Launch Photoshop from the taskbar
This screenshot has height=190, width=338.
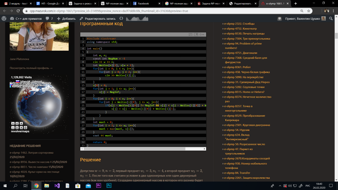coord(109,185)
